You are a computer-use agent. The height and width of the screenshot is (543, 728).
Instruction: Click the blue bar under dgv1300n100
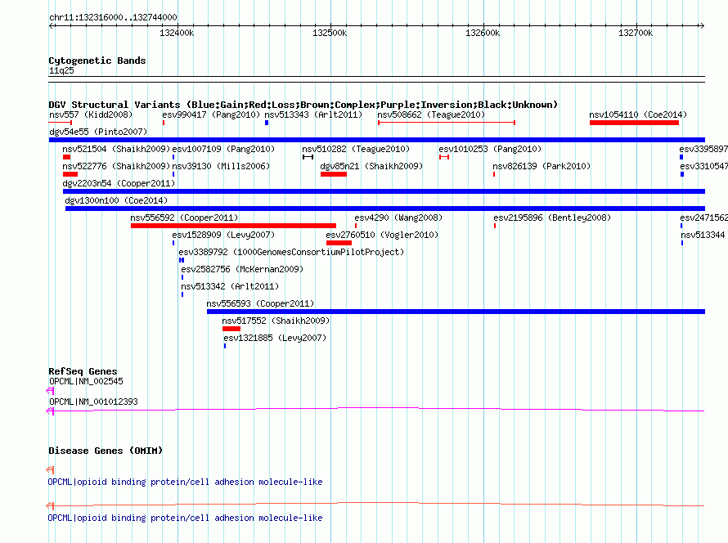(385, 209)
